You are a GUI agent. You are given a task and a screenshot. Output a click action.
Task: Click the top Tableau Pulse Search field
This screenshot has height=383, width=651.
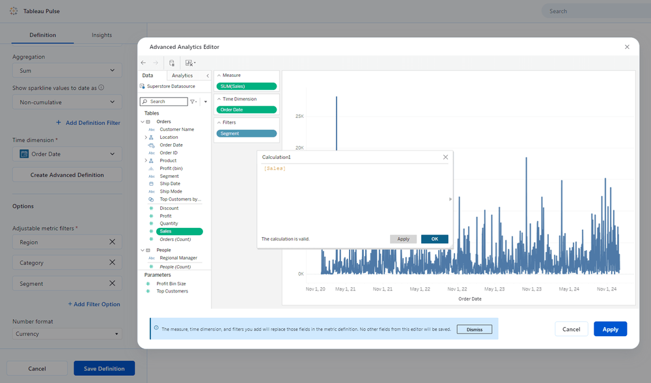(596, 11)
